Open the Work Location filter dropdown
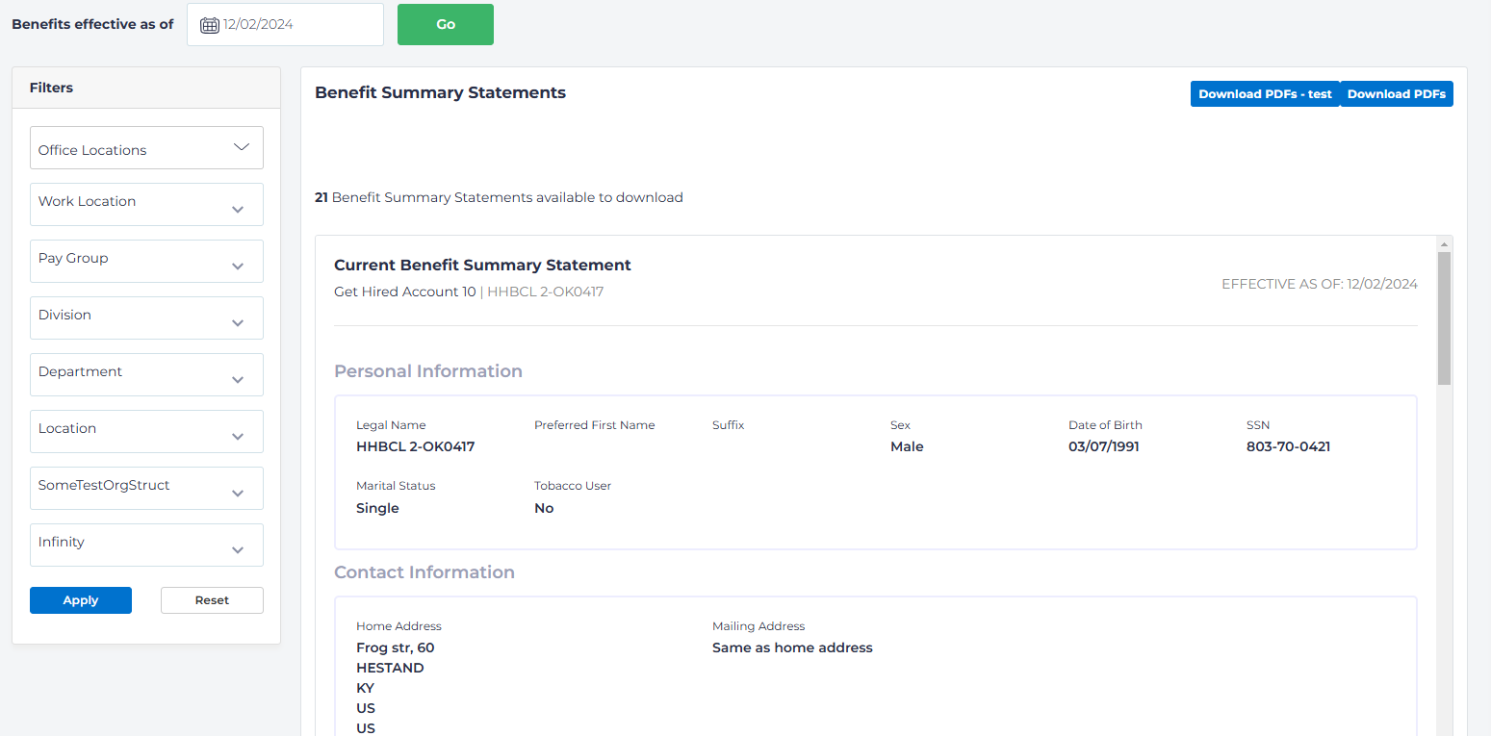Image resolution: width=1491 pixels, height=736 pixels. tap(144, 204)
